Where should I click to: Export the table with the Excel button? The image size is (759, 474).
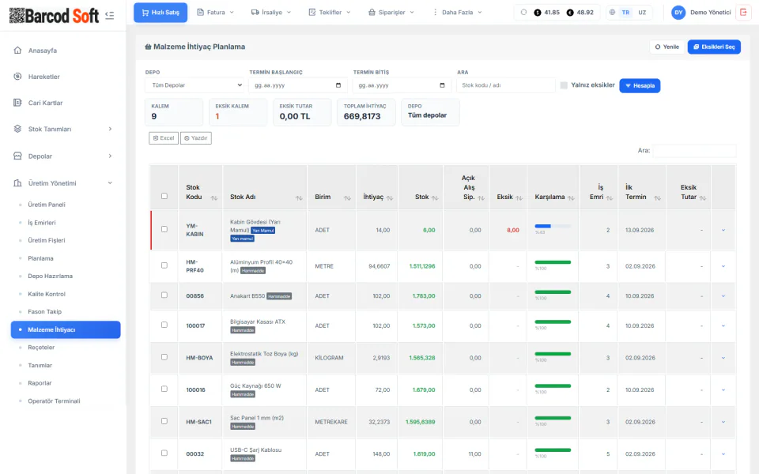click(164, 138)
